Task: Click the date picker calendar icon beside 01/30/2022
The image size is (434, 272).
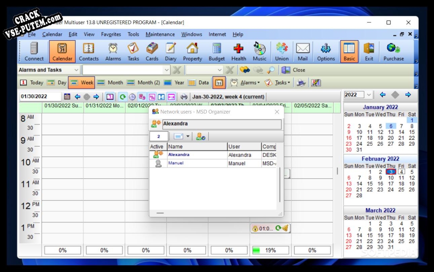Action: (67, 97)
